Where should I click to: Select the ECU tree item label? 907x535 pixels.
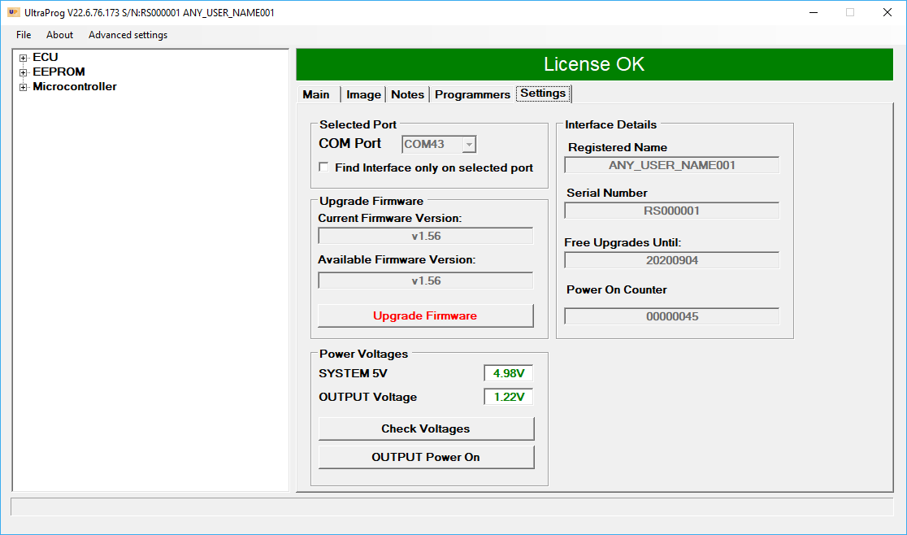coord(46,57)
